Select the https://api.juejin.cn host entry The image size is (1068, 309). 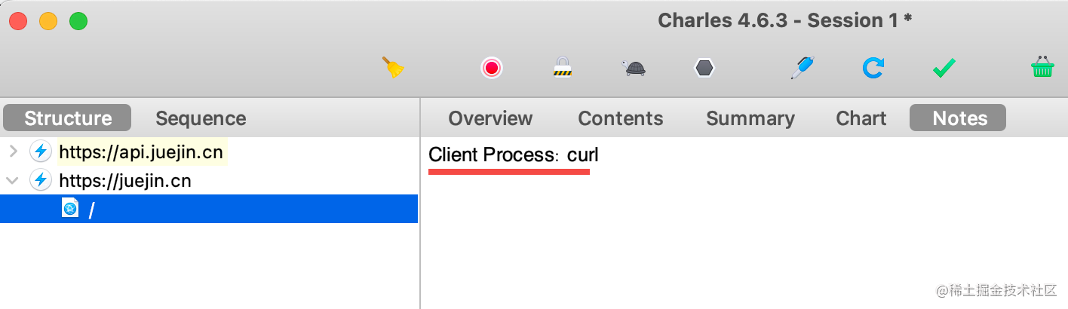click(x=141, y=152)
